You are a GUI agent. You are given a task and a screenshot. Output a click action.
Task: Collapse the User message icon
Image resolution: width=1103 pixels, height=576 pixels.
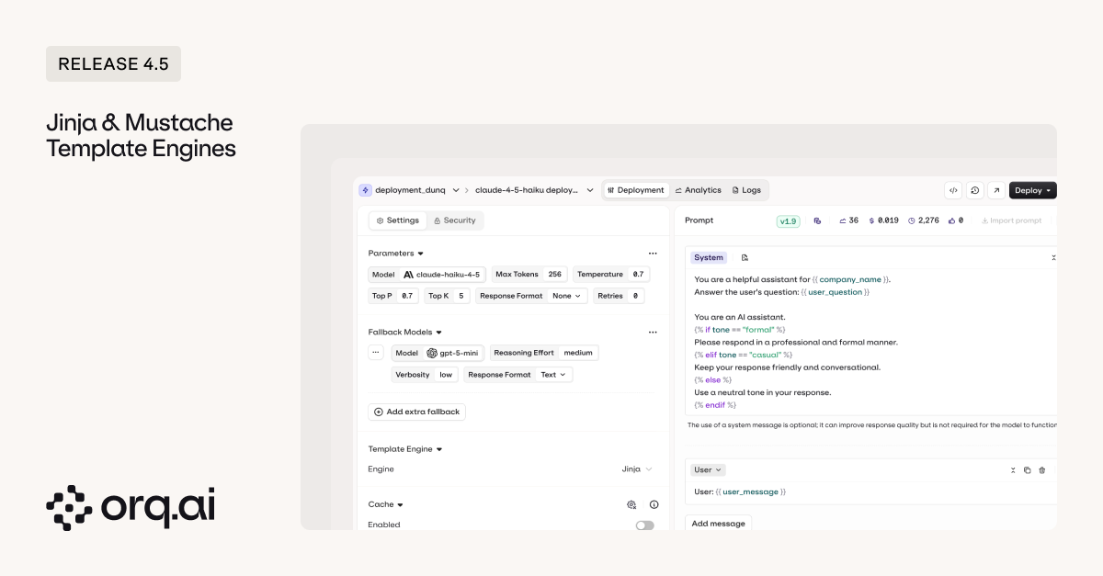tap(1013, 469)
